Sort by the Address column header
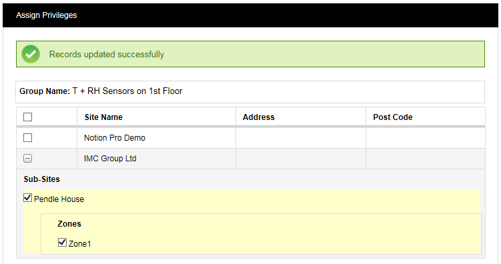Image resolution: width=501 pixels, height=264 pixels. coord(258,117)
